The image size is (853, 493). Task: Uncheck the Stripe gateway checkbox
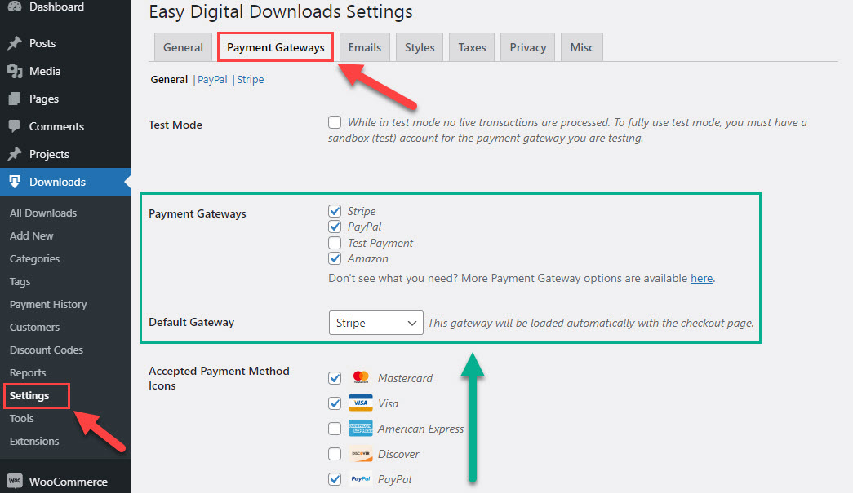pyautogui.click(x=335, y=211)
